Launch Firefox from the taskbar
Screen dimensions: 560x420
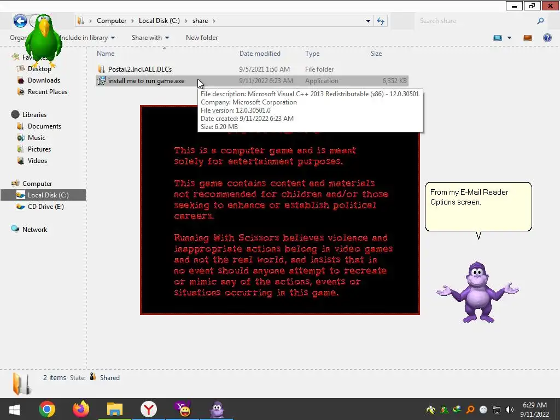81,409
